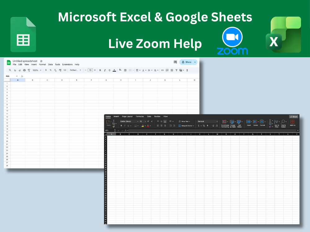The image size is (310, 232).
Task: Click the Share button in Excel
Action: point(294,117)
